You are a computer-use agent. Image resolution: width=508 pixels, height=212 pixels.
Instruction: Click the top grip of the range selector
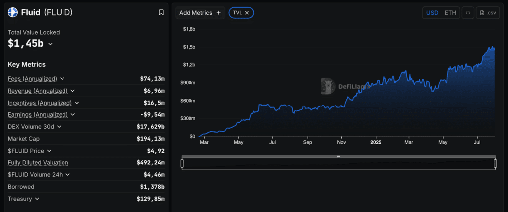click(338, 157)
